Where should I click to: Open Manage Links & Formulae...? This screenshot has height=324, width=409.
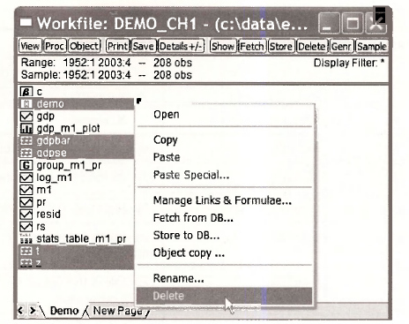222,200
